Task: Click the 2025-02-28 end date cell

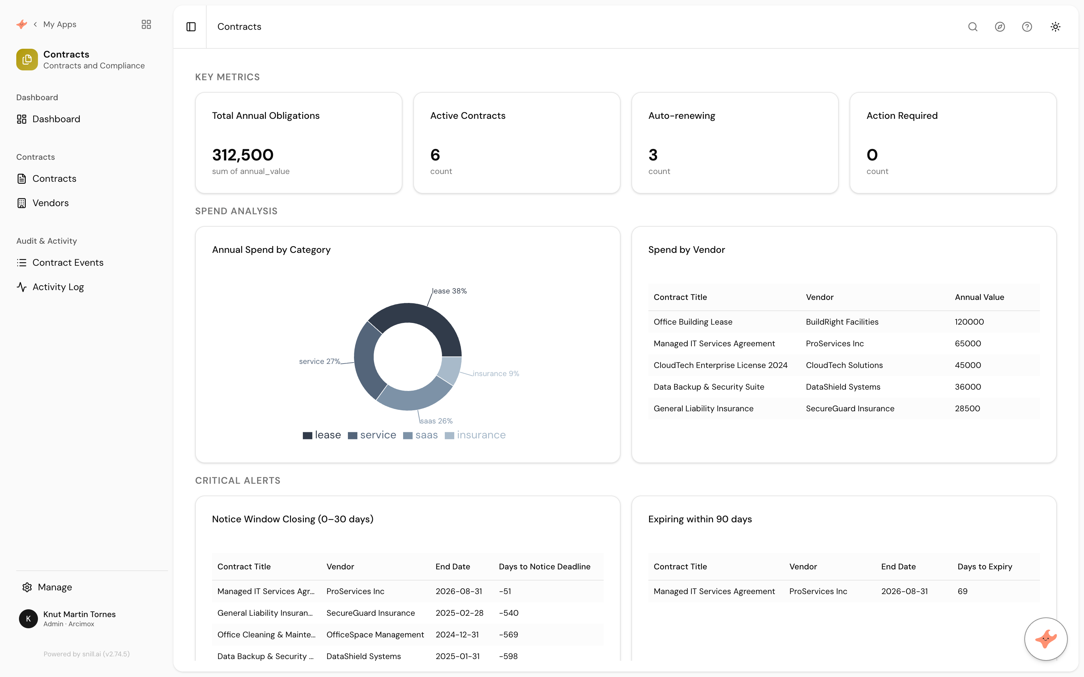Action: pos(459,613)
